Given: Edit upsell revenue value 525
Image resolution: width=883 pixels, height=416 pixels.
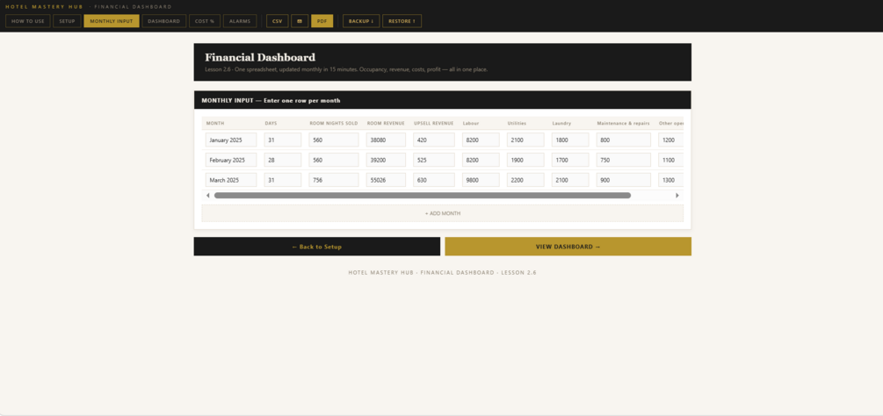Looking at the screenshot, I should tap(434, 161).
